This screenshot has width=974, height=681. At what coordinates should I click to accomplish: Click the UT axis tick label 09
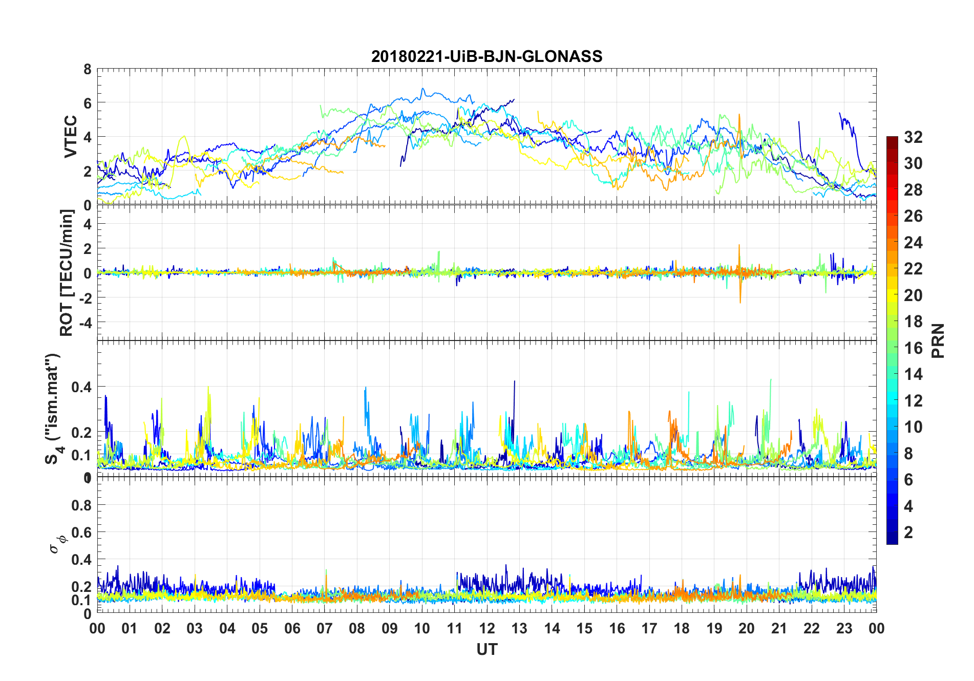click(390, 628)
